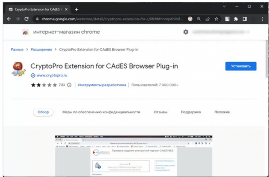
Task: Click the share page icon
Action: (208, 19)
